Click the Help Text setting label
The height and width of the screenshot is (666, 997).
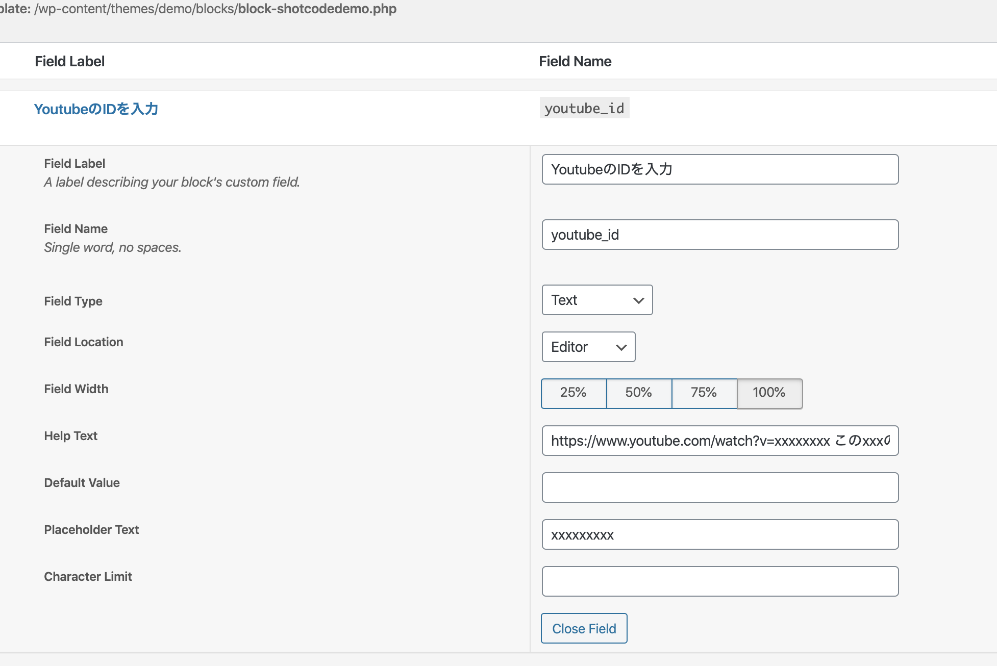coord(70,436)
